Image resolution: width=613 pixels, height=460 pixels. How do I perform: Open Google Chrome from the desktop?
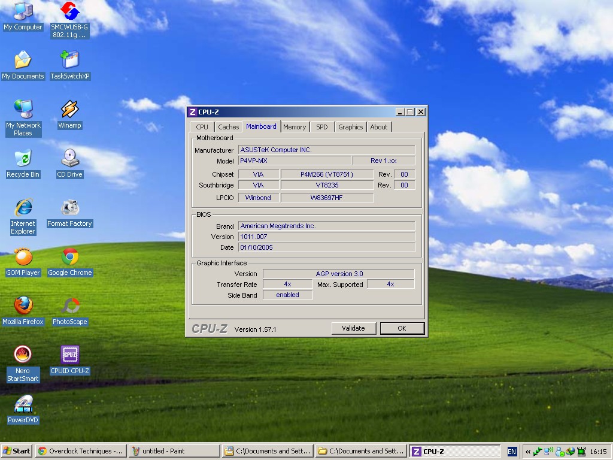point(70,257)
